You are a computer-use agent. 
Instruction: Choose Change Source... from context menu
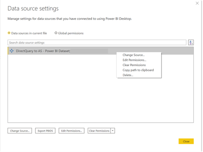coord(134,55)
